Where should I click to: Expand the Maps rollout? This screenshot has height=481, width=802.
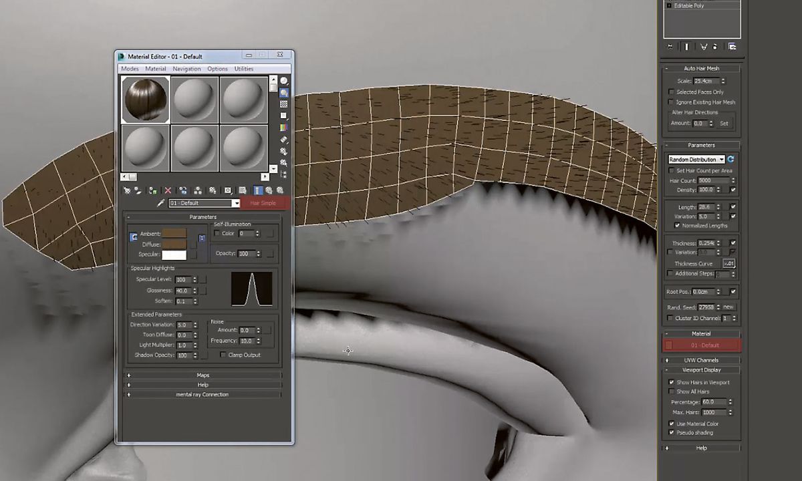[x=203, y=375]
